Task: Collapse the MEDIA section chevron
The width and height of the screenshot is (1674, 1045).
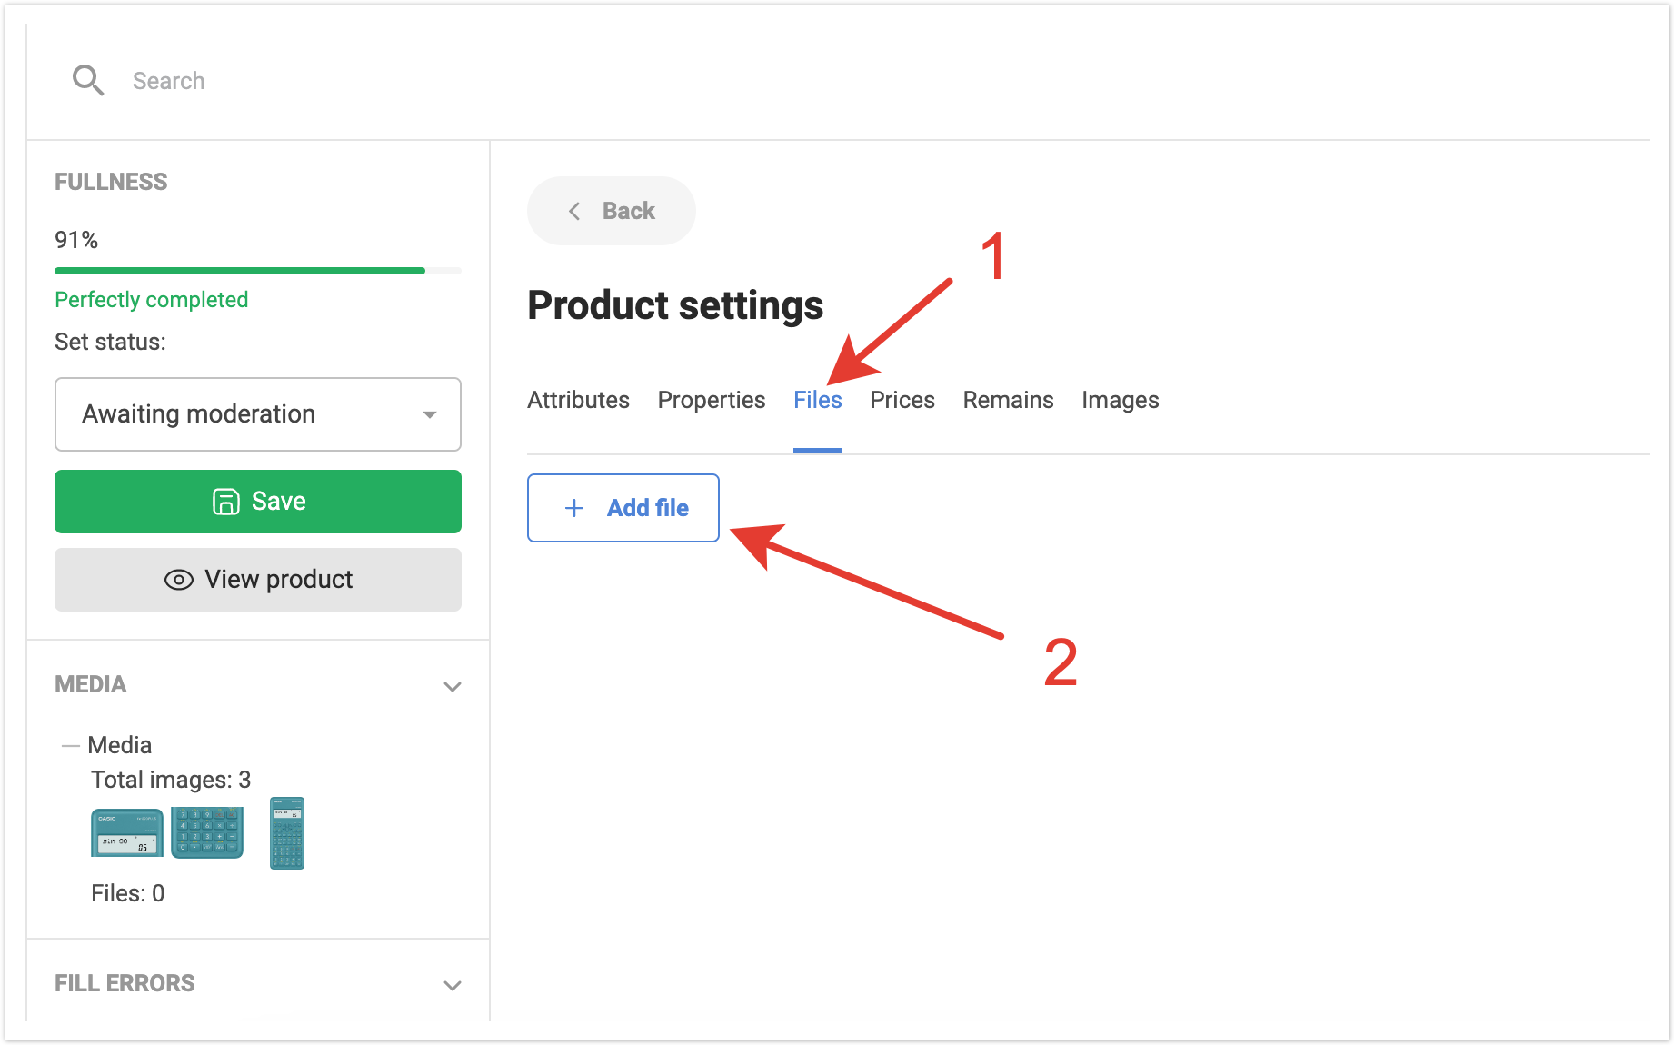Action: coord(452,686)
